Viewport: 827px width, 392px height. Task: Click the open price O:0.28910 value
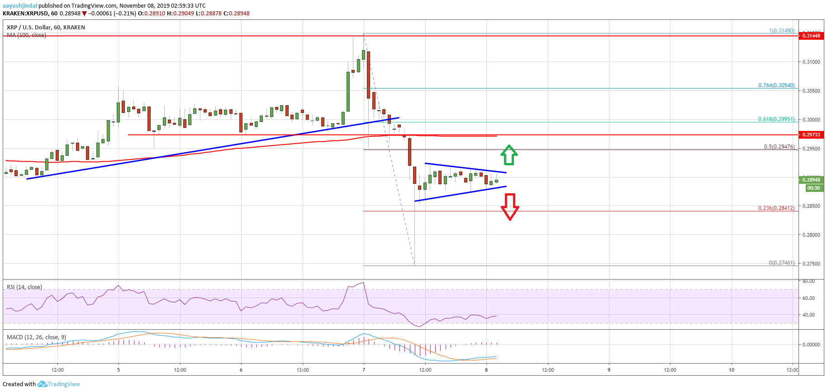(x=152, y=14)
